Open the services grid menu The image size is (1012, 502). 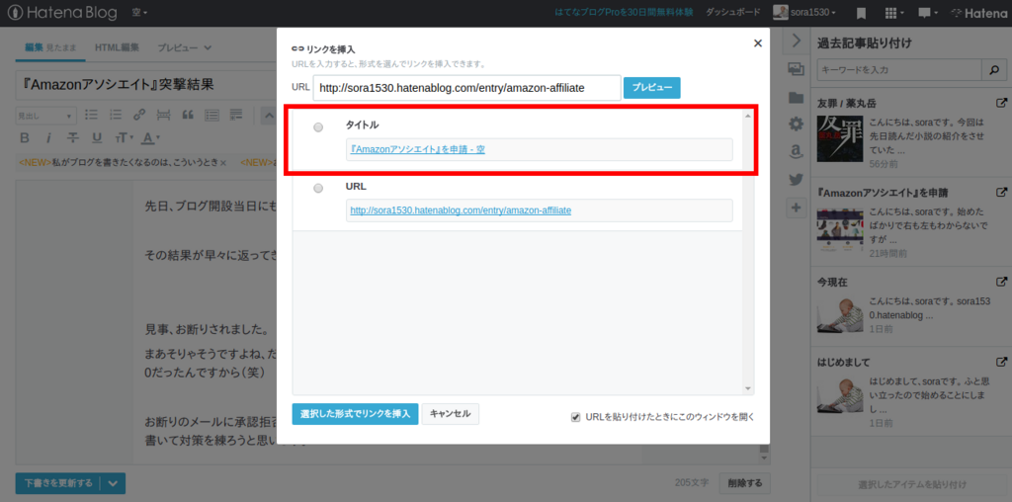click(893, 13)
